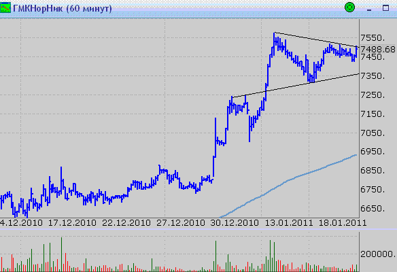Click the 13.01.2011 date axis label
The width and height of the screenshot is (397, 272).
[289, 223]
